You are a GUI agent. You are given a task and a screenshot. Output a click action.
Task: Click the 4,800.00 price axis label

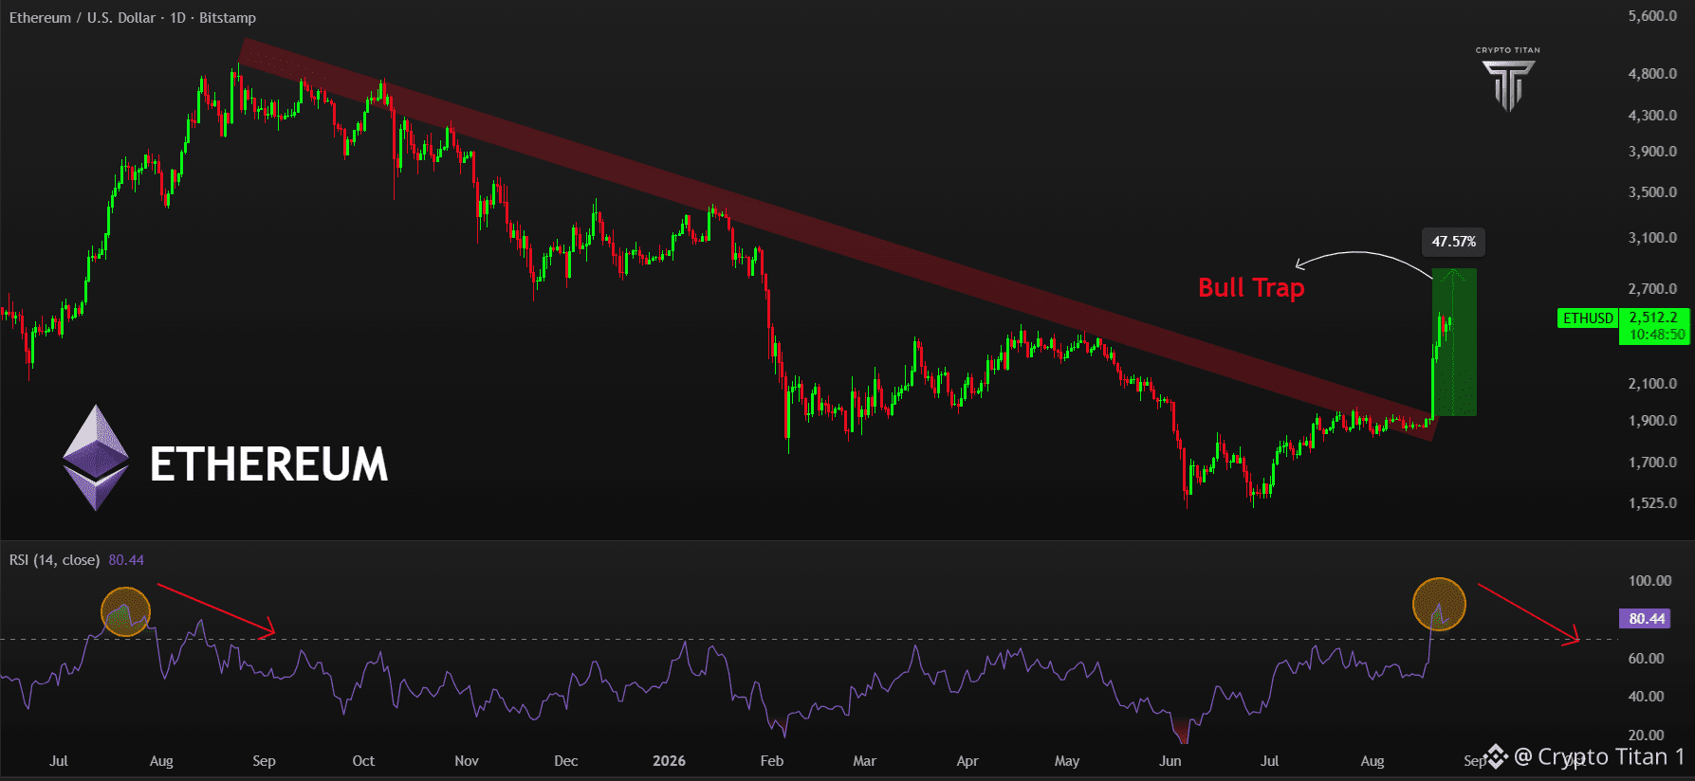[1652, 74]
